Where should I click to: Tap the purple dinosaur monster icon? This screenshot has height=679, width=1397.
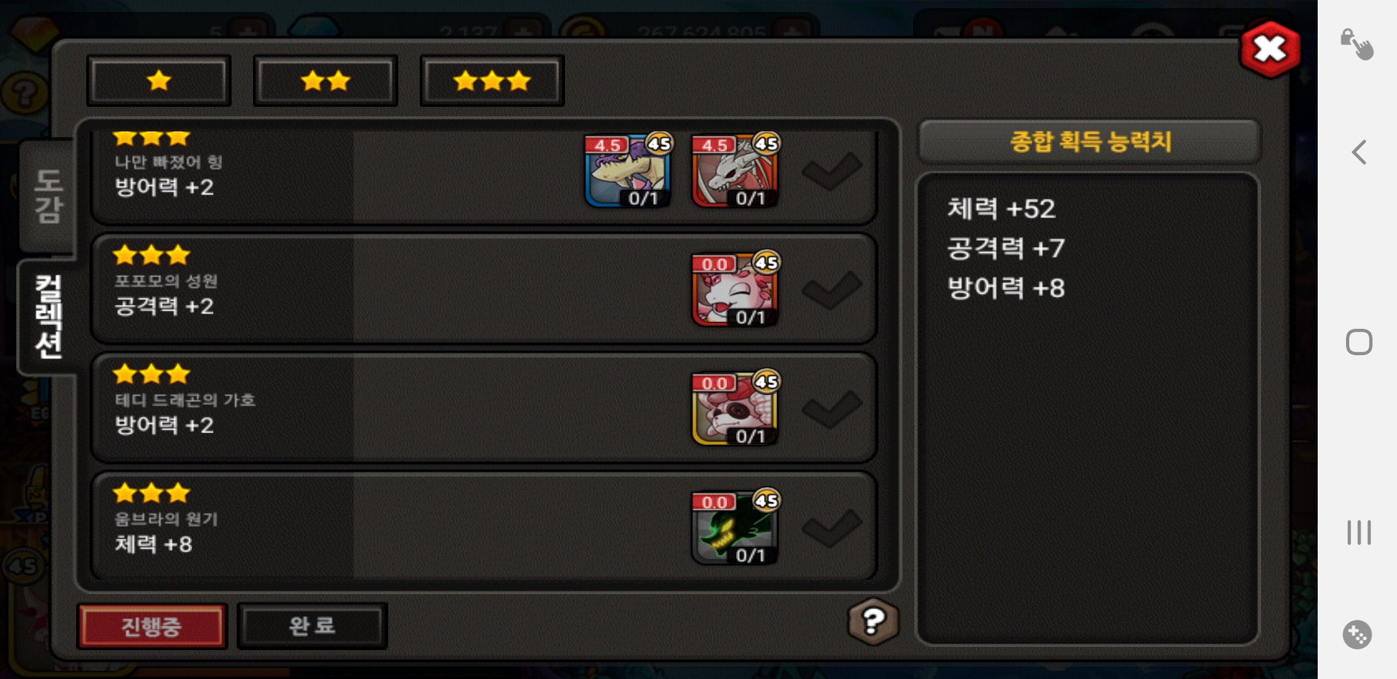coord(627,170)
